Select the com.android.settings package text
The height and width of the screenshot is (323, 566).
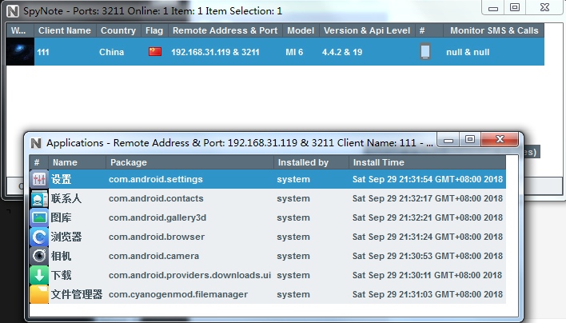pos(156,179)
